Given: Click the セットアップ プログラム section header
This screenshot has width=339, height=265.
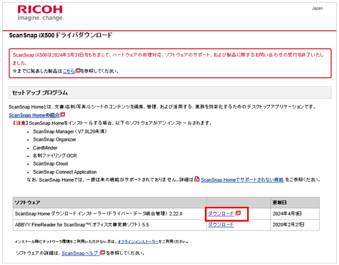Looking at the screenshot, I should (170, 93).
